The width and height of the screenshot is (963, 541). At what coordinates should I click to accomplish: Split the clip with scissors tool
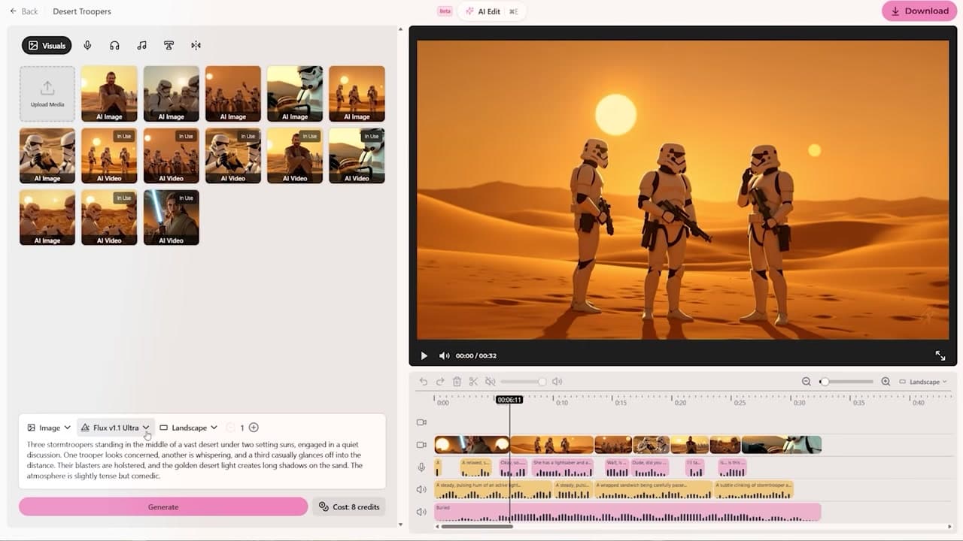tap(473, 382)
